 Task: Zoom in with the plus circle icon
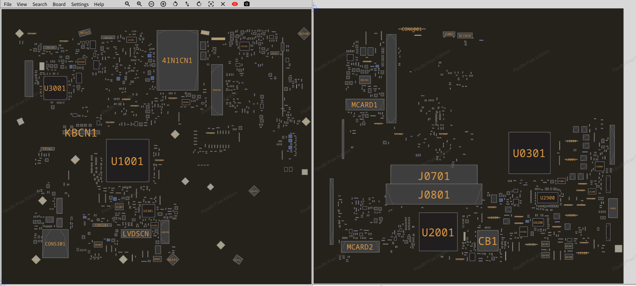click(x=163, y=4)
